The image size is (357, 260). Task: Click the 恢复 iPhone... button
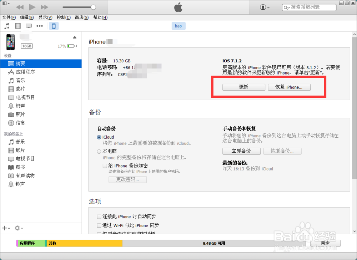point(289,87)
